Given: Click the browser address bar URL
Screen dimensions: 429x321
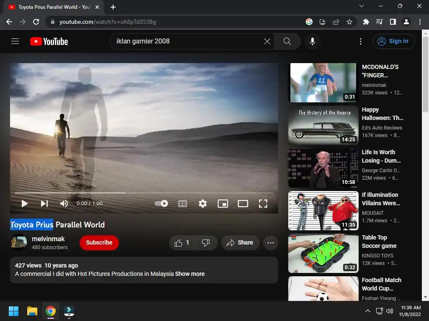Looking at the screenshot, I should click(x=108, y=22).
